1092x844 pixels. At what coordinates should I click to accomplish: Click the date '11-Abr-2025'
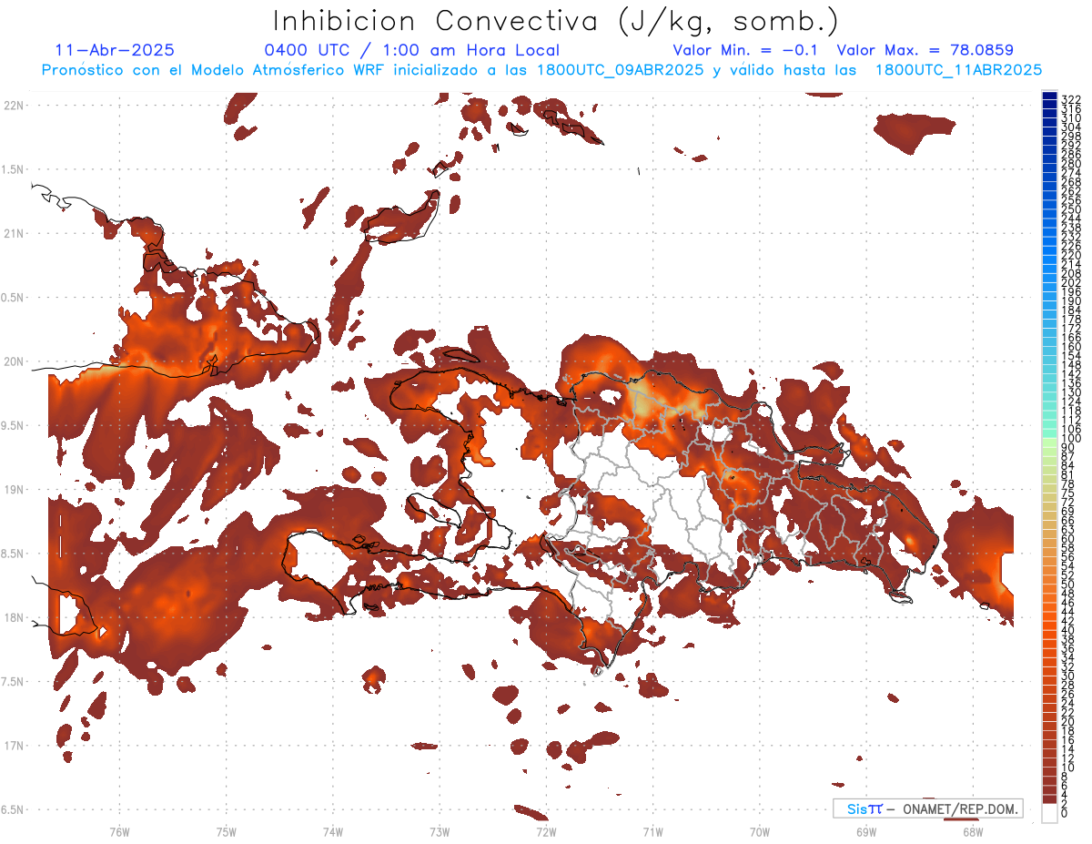pos(115,50)
